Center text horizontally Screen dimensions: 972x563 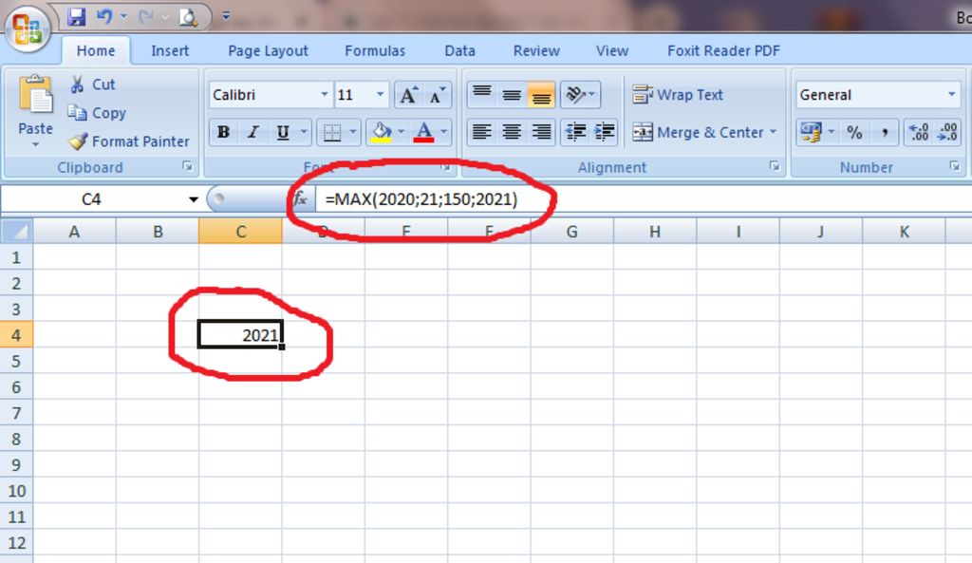[512, 132]
